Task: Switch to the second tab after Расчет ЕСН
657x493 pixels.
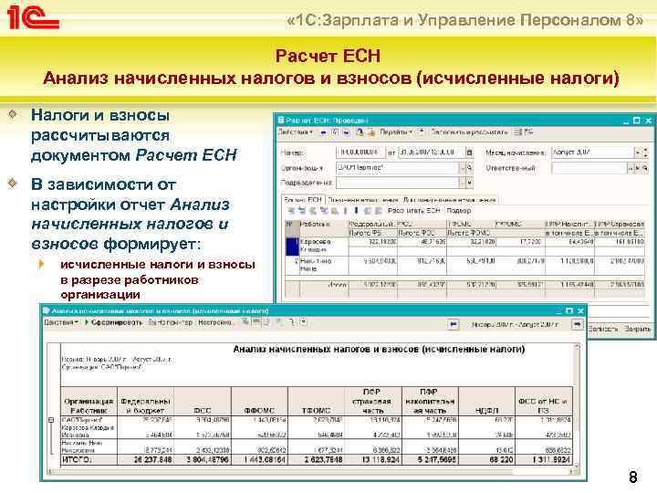Action: pyautogui.click(x=363, y=200)
